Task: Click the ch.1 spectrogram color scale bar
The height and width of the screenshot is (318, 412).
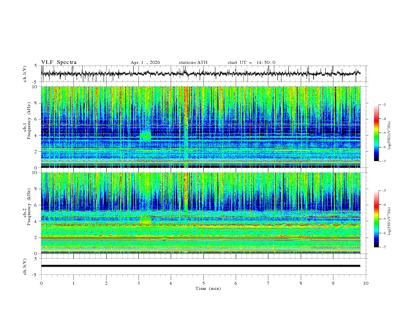Action: [377, 133]
